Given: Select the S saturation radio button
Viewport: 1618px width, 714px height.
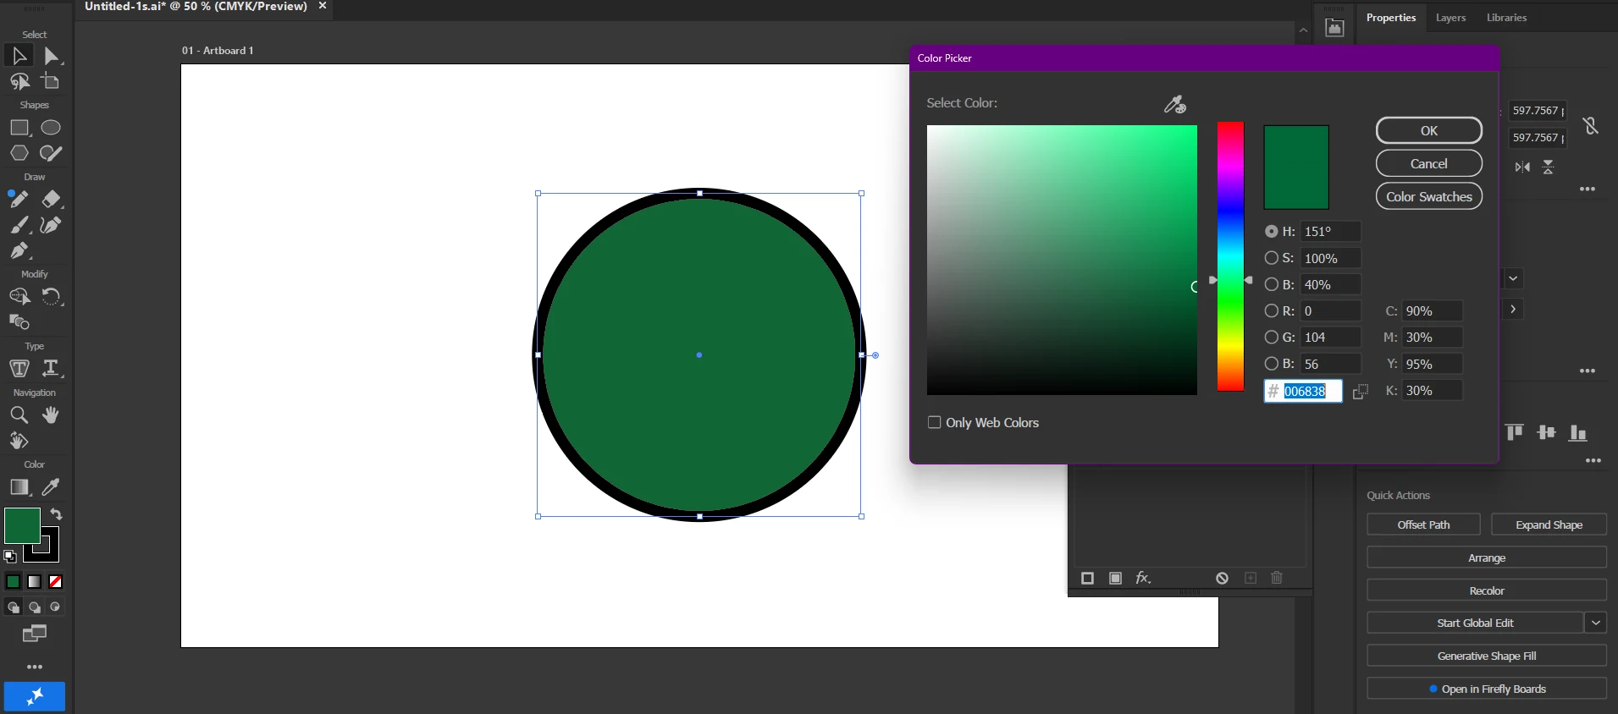Looking at the screenshot, I should 1271,258.
